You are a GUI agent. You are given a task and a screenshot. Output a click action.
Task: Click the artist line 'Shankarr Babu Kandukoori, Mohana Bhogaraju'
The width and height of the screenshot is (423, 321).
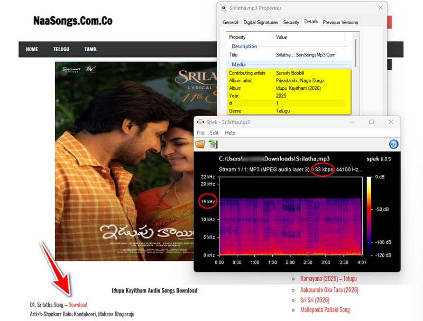(89, 314)
